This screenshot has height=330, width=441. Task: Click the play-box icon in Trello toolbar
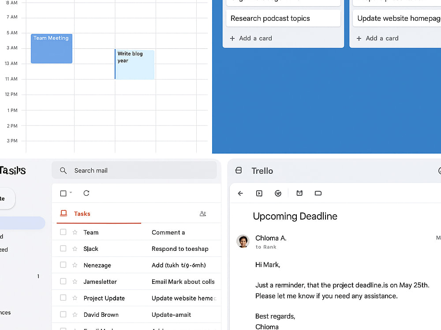[x=259, y=193]
